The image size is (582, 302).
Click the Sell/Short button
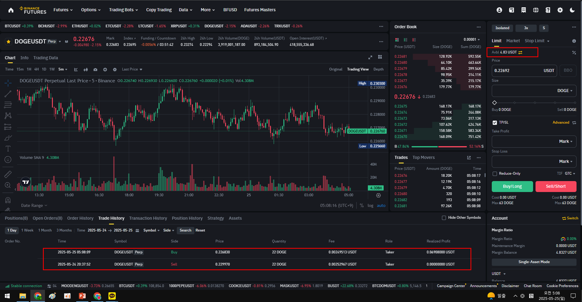(556, 186)
